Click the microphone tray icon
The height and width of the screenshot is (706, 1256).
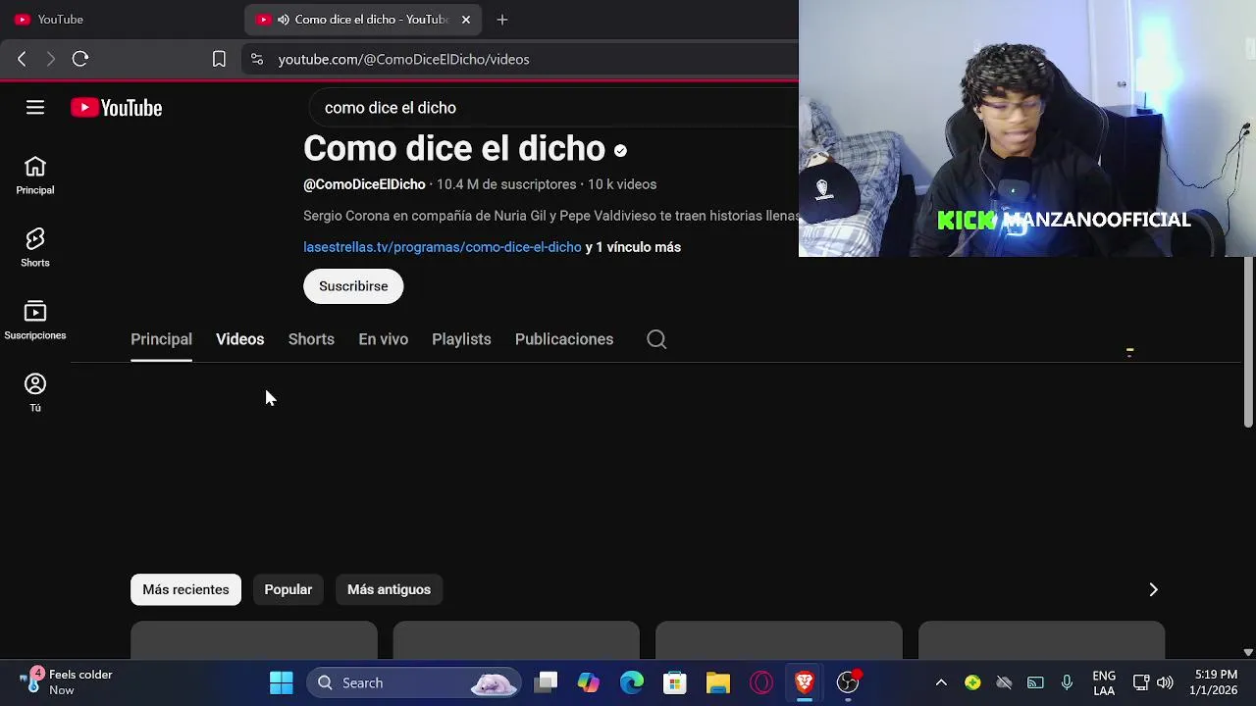tap(1067, 682)
